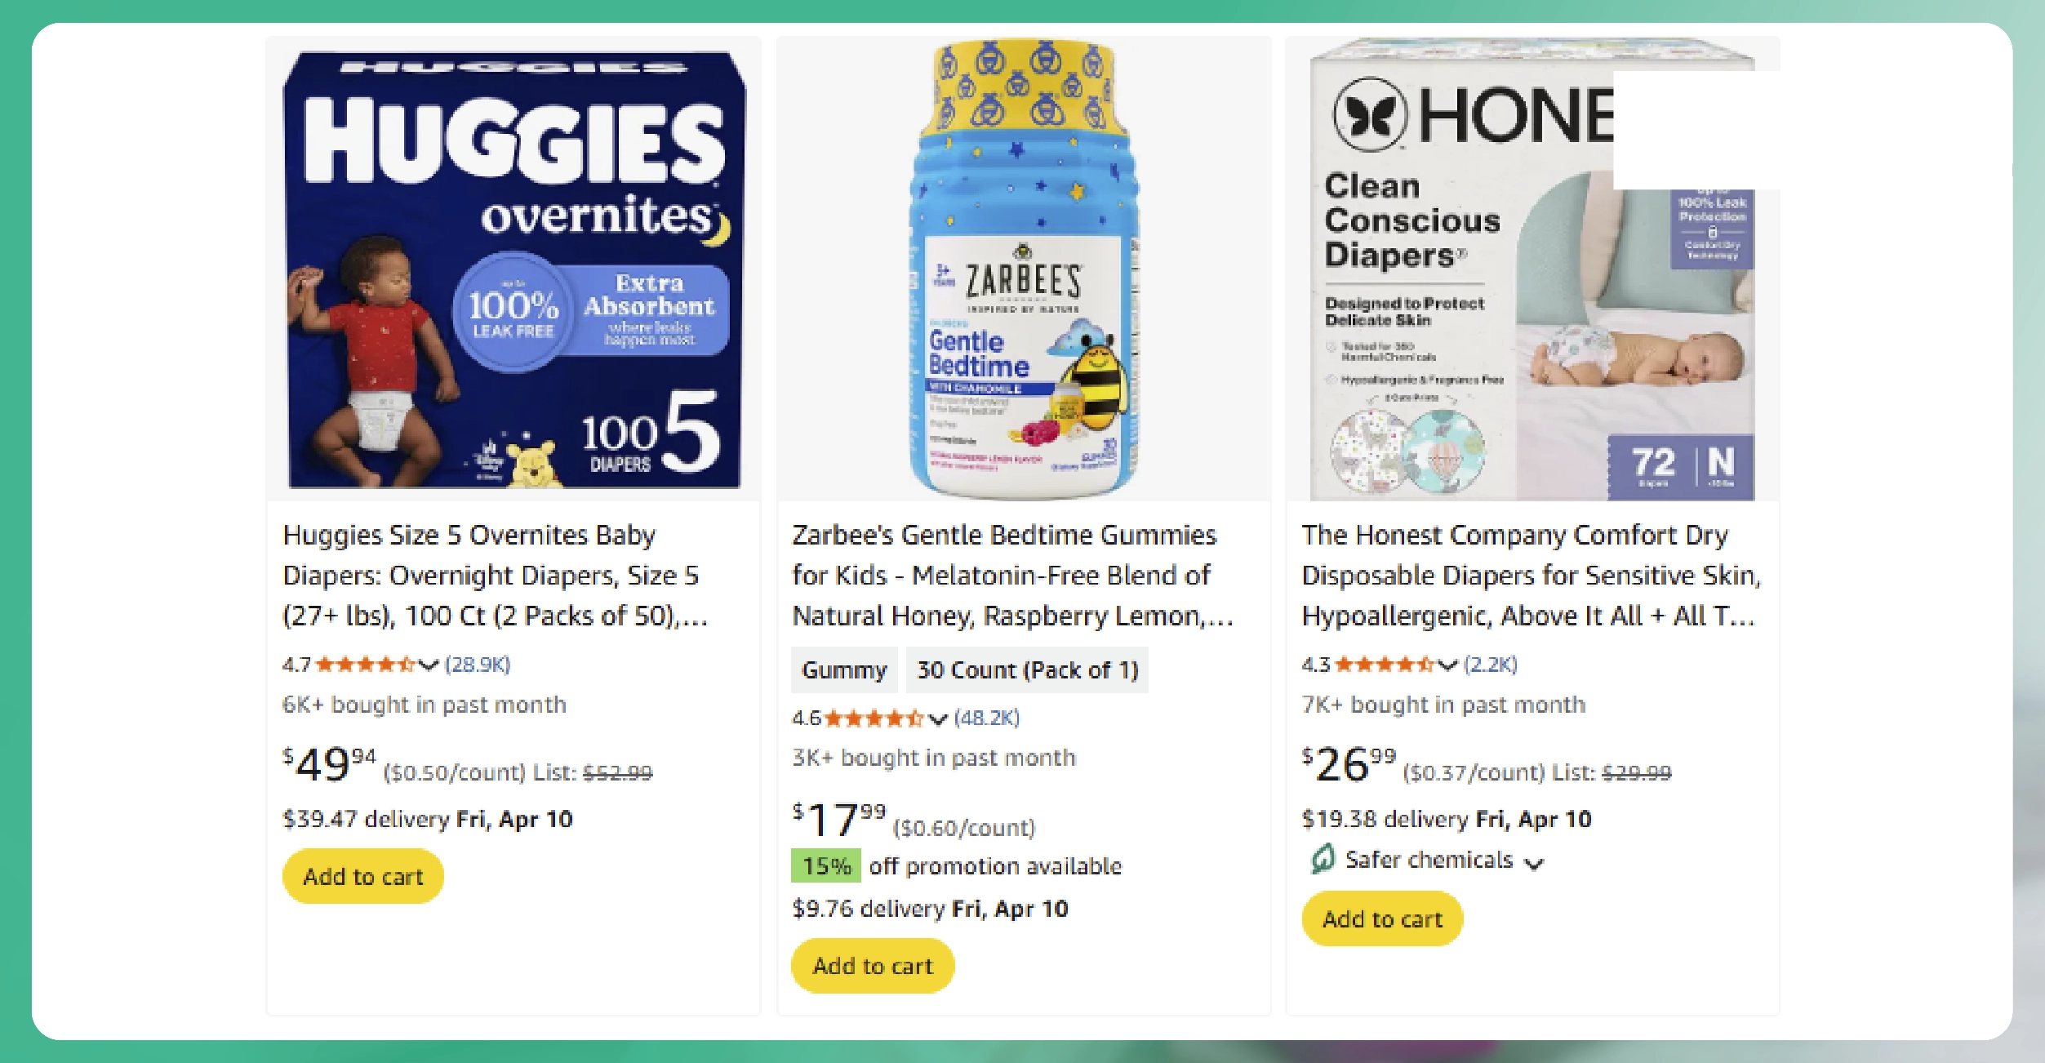Screen dimensions: 2045x1063
Task: Expand the Honest 4.3 rating chevron
Action: (1447, 665)
